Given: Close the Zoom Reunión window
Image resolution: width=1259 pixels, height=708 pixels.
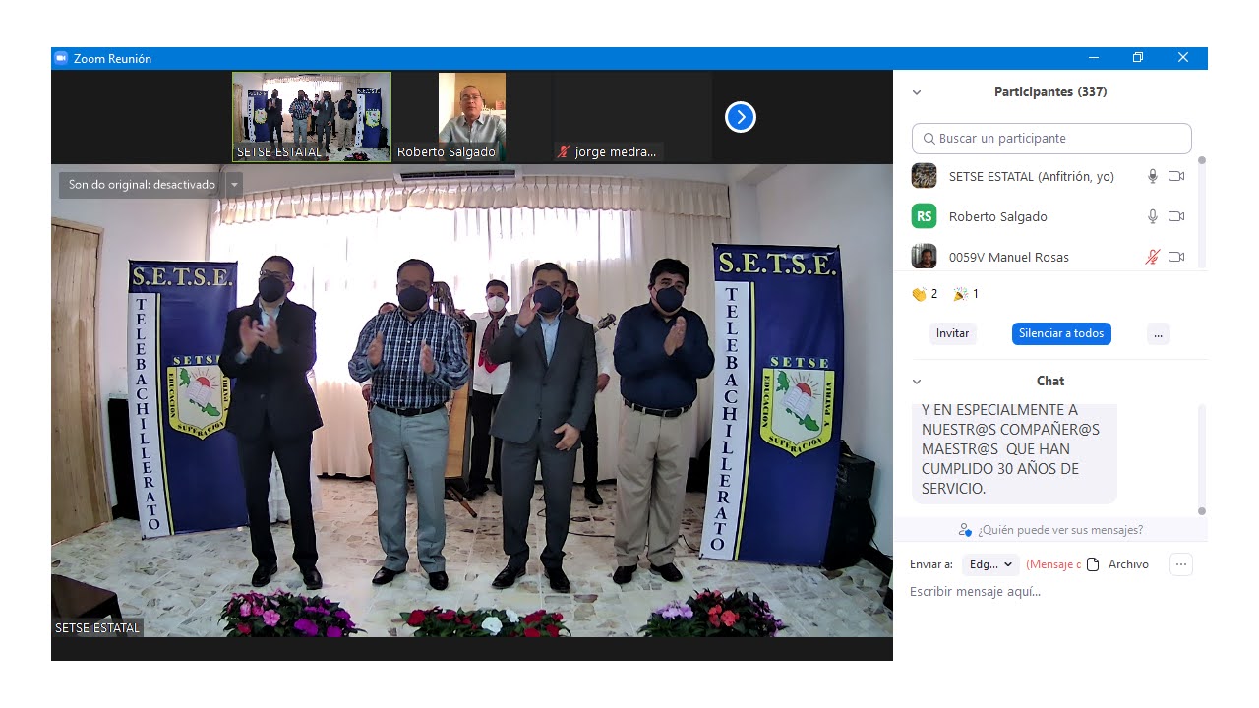Looking at the screenshot, I should [1183, 58].
